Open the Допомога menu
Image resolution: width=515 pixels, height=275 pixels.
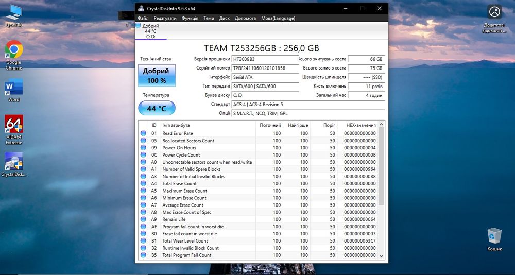pos(245,18)
